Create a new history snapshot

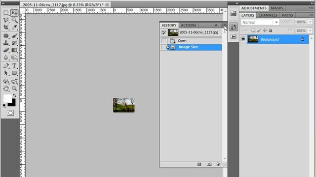[209, 164]
